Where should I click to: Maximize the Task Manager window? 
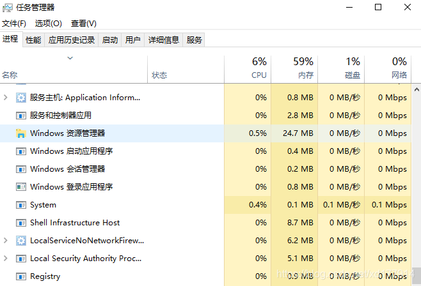tap(378, 7)
